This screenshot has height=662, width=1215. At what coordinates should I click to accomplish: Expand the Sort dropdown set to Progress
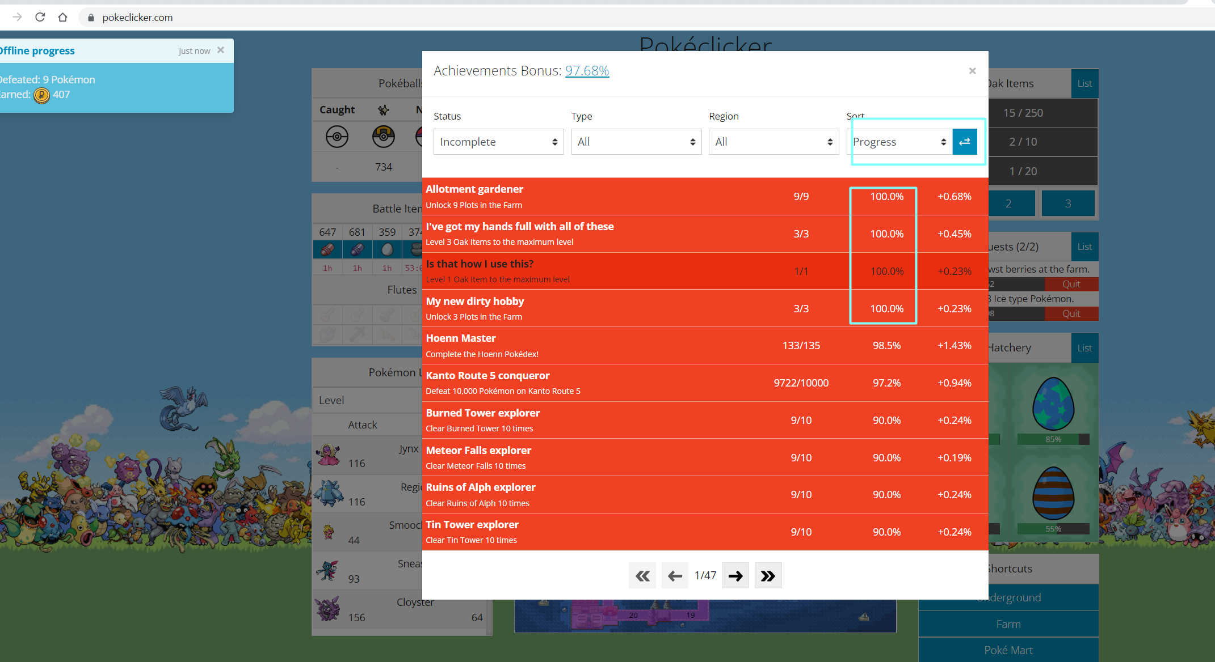[899, 142]
